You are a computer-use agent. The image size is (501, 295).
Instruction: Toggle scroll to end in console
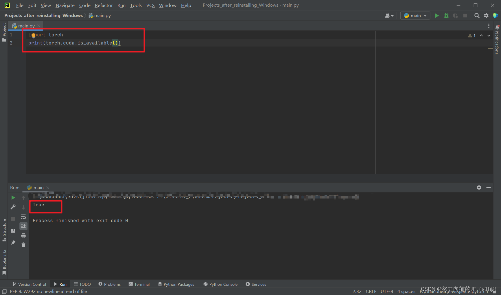coord(23,226)
